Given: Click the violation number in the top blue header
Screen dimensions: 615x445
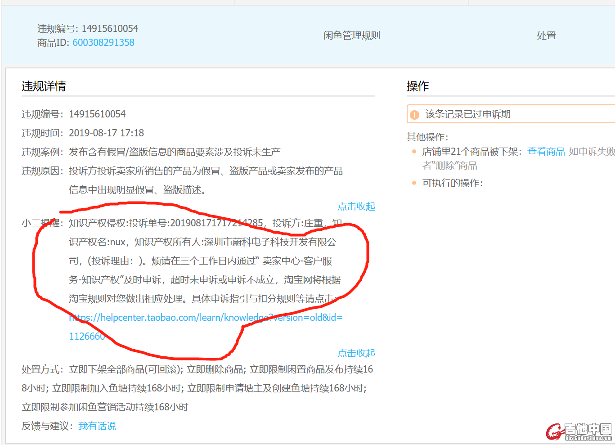Looking at the screenshot, I should click(110, 29).
